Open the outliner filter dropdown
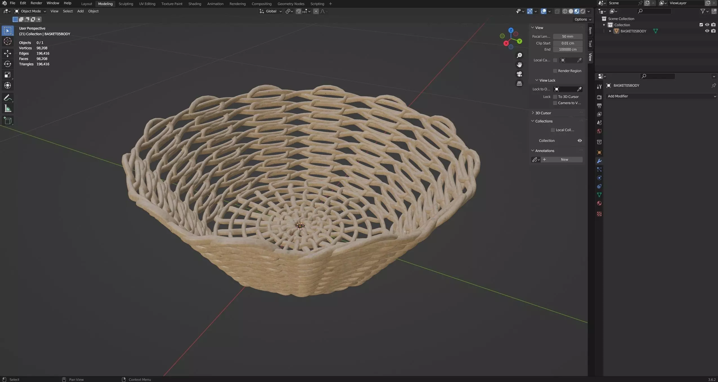Screen dimensions: 718x382 (x=704, y=11)
